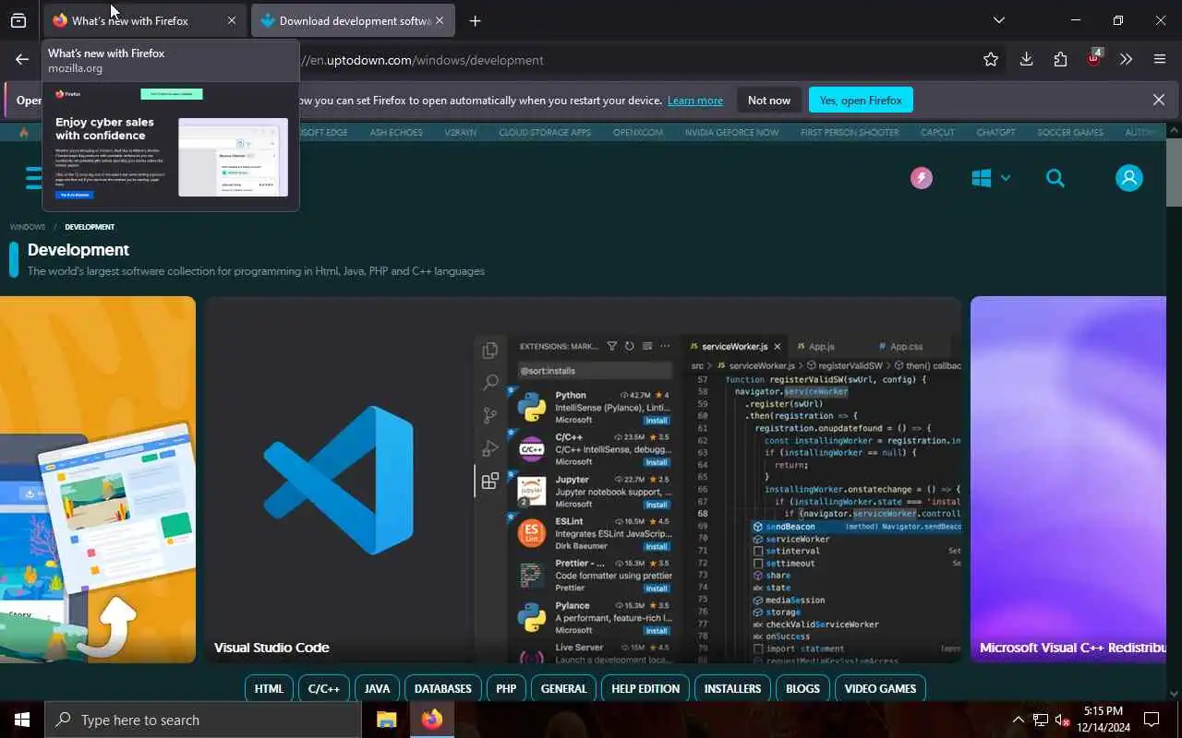Click the scrollbar down arrow

(1174, 693)
